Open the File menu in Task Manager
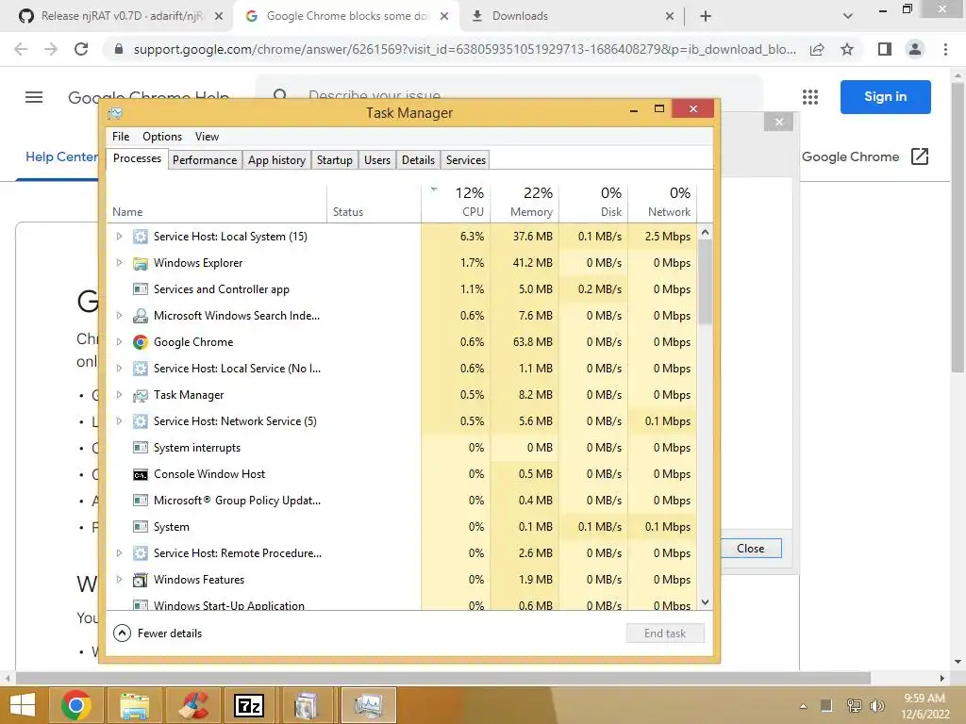The width and height of the screenshot is (966, 724). (121, 137)
